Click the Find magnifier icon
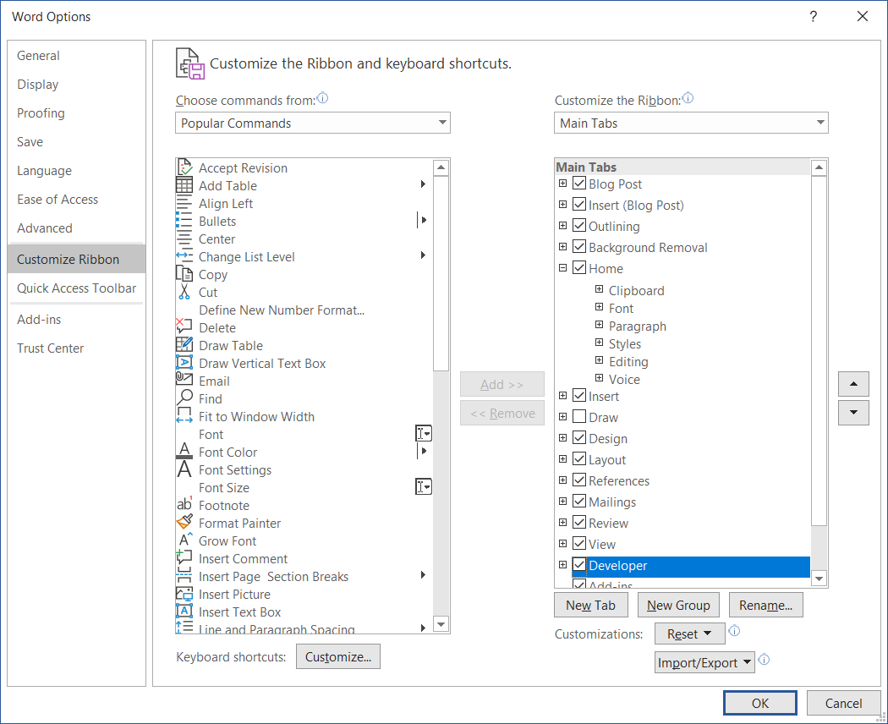888x724 pixels. coord(184,398)
